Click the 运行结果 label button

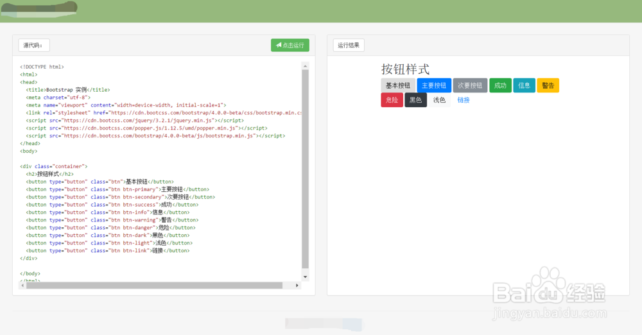(x=349, y=45)
